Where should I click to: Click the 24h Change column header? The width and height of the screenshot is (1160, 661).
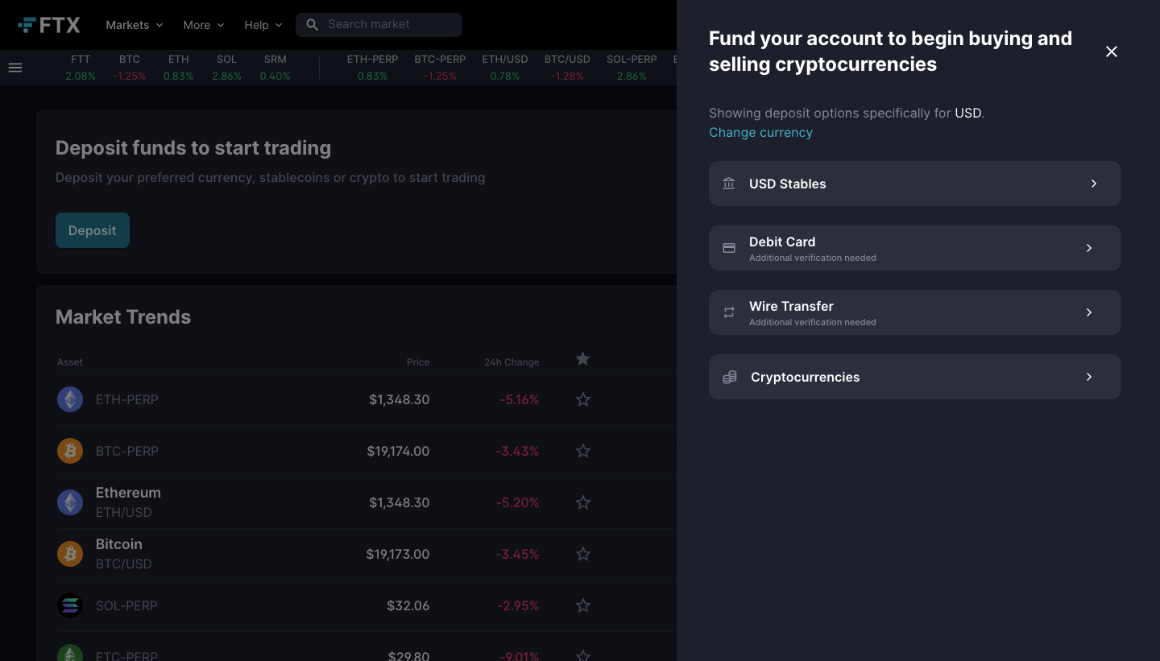(x=512, y=362)
